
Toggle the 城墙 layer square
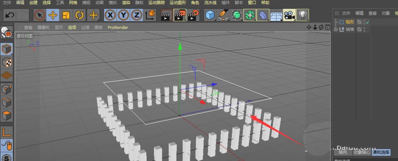tap(359, 29)
